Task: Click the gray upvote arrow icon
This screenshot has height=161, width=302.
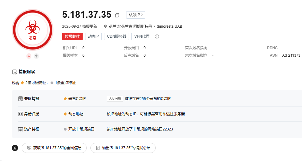Action: coord(36,56)
